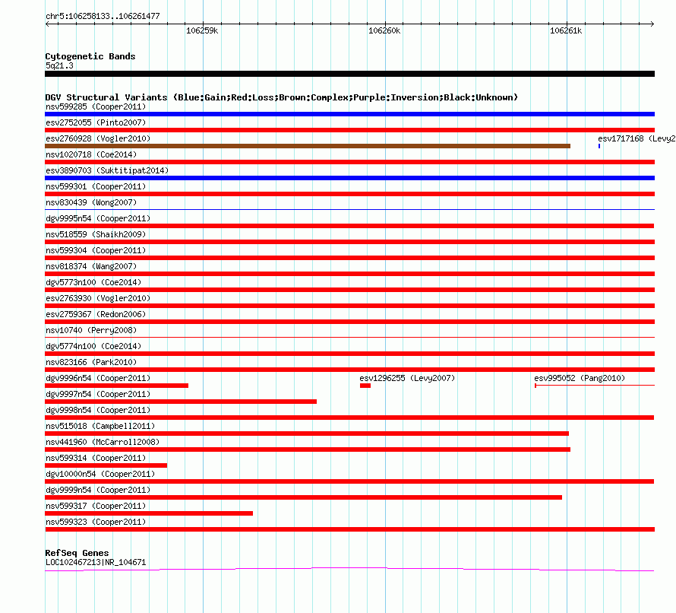
Task: Click the nsv599317 (Cooper2011) label
Action: 96,506
